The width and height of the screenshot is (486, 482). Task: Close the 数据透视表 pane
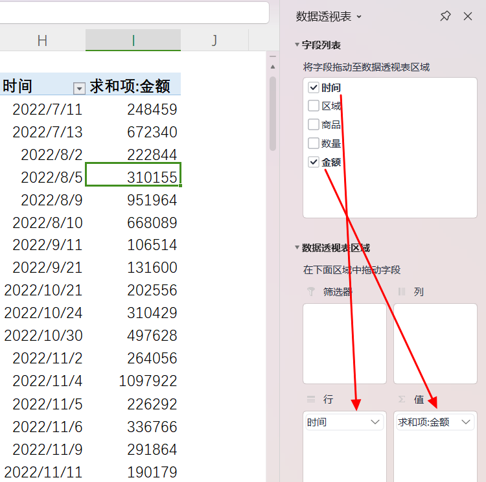coord(468,16)
